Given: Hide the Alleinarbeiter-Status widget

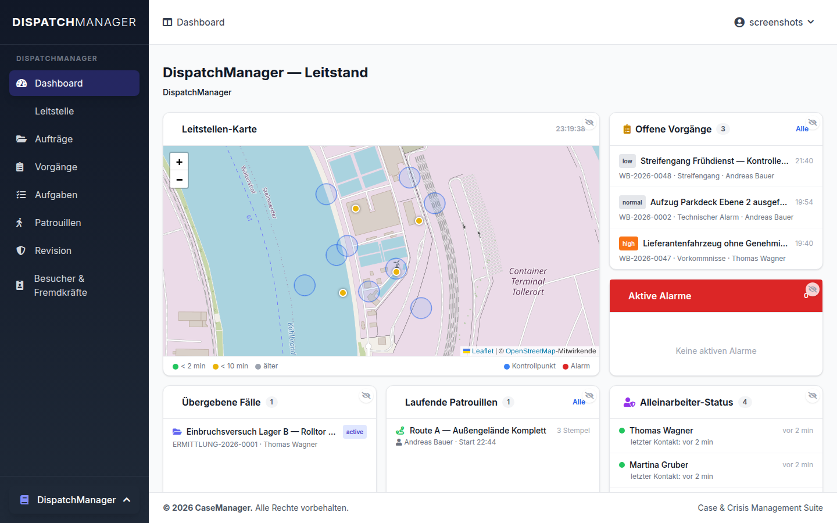Looking at the screenshot, I should [x=813, y=396].
